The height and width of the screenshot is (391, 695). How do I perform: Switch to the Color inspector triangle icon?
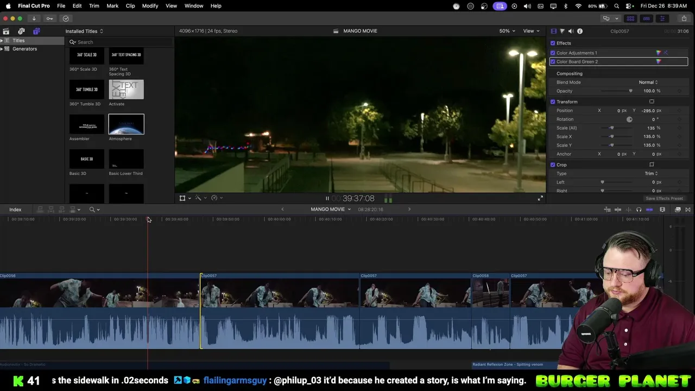coord(563,31)
